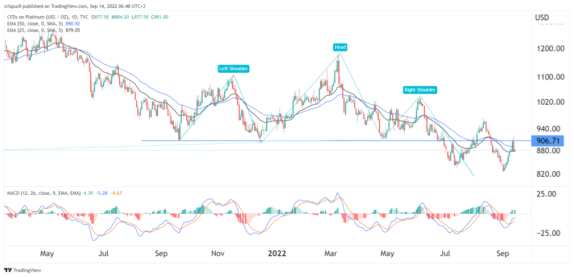Click the 1100.00 price axis value

click(x=549, y=77)
